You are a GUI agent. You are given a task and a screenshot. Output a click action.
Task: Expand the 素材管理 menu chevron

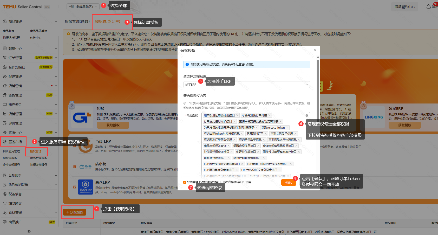tap(56, 213)
